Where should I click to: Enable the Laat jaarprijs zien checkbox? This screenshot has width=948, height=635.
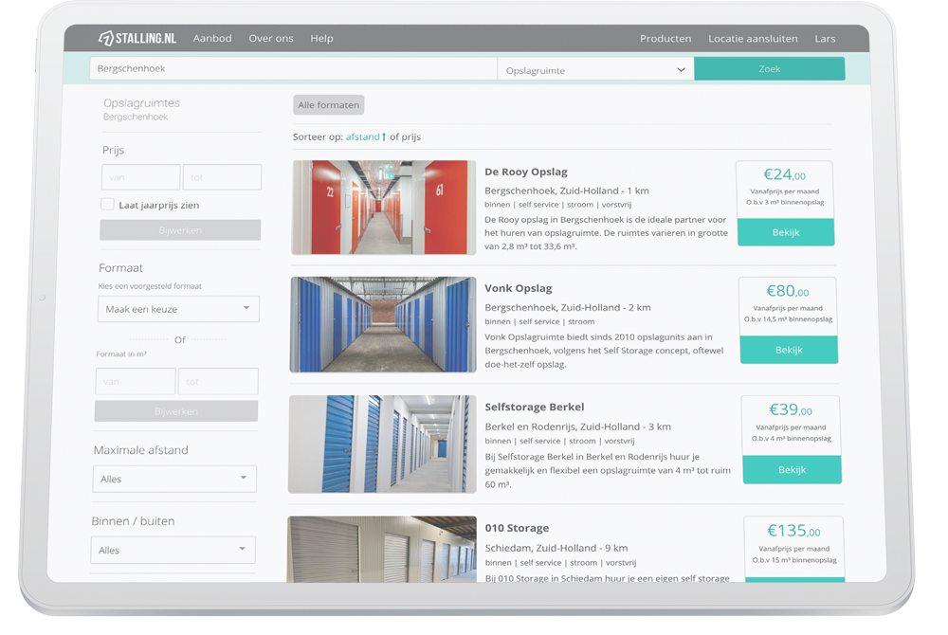(x=108, y=204)
